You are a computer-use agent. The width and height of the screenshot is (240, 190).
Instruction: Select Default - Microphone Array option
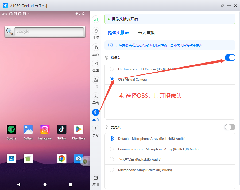[x=170, y=139]
